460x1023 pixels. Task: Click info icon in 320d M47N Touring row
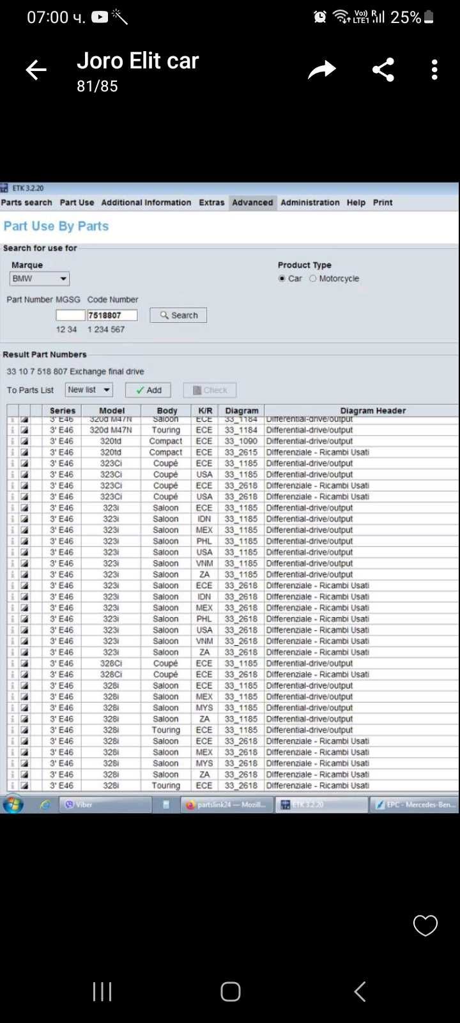pos(12,430)
